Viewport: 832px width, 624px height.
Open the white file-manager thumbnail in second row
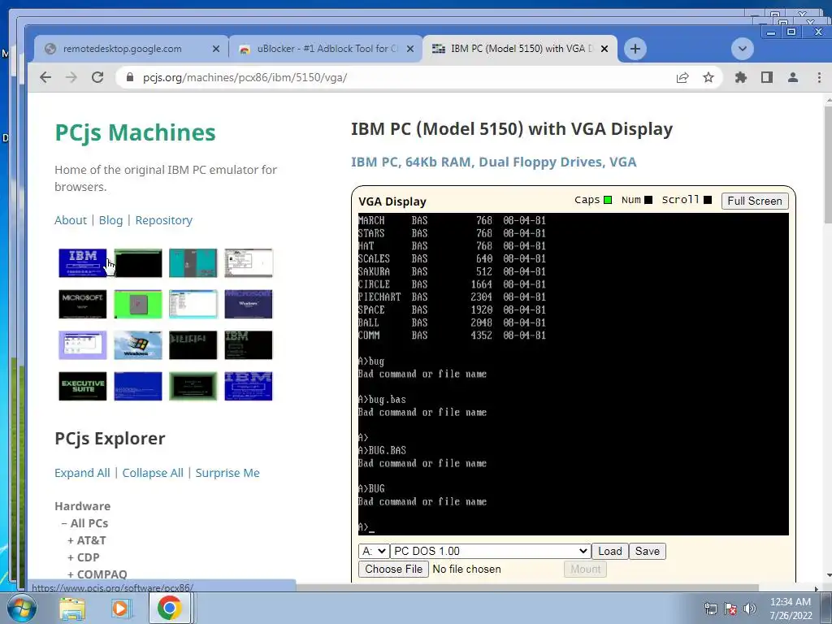point(193,304)
